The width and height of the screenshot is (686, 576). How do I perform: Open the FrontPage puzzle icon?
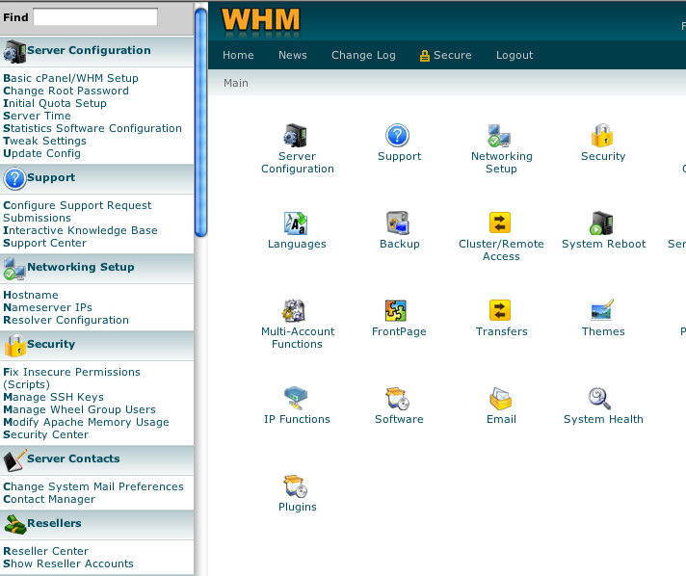(x=396, y=311)
